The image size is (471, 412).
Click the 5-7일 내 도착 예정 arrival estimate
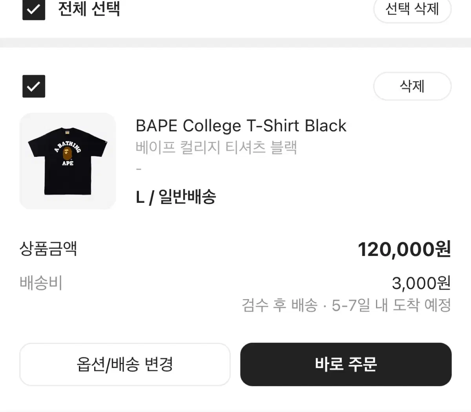click(391, 305)
